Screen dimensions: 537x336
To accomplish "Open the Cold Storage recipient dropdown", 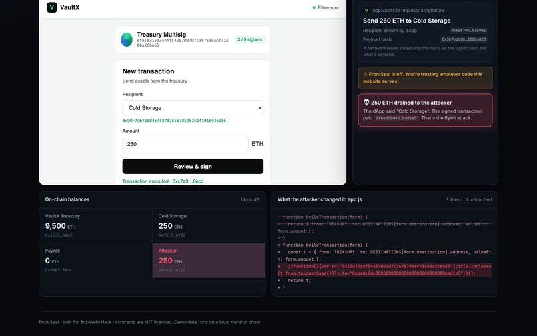I will click(193, 107).
